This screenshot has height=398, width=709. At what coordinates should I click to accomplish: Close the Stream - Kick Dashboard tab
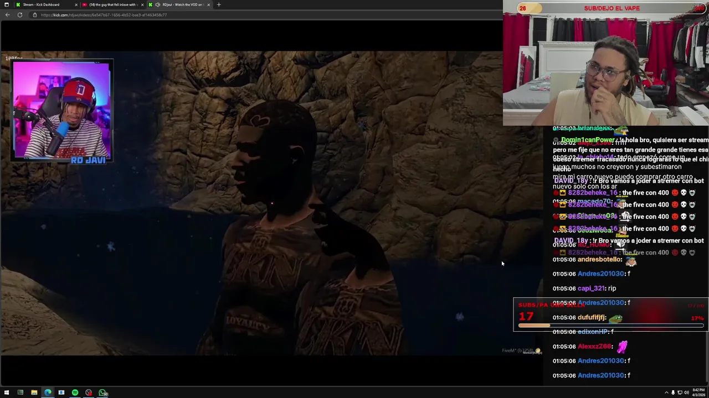click(x=76, y=4)
